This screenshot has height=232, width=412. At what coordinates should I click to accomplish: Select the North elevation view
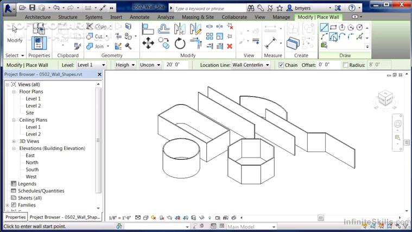[32, 162]
